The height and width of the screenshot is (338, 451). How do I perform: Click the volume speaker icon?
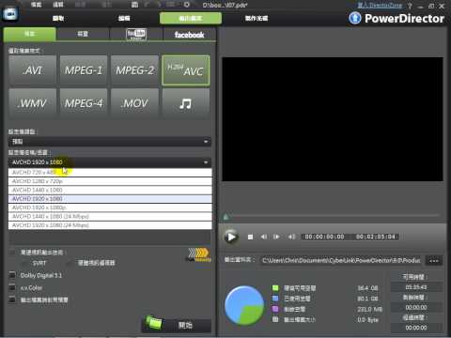(x=291, y=237)
